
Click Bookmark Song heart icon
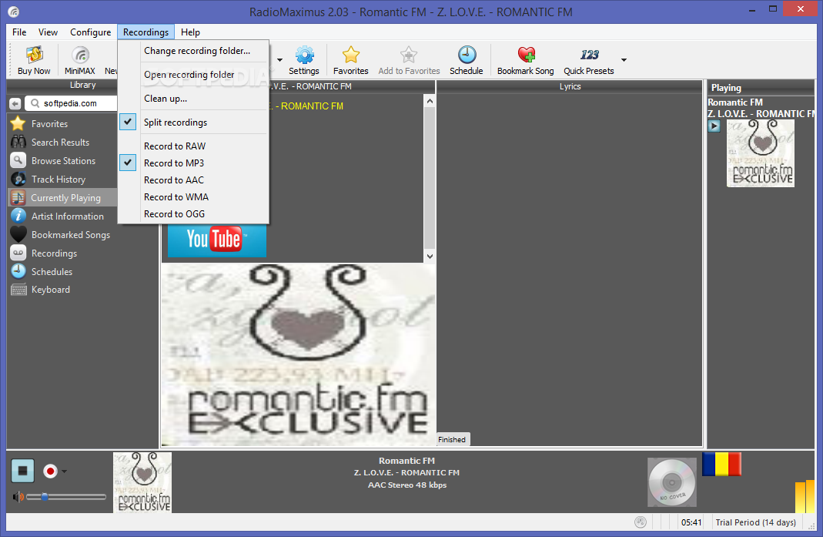(525, 60)
